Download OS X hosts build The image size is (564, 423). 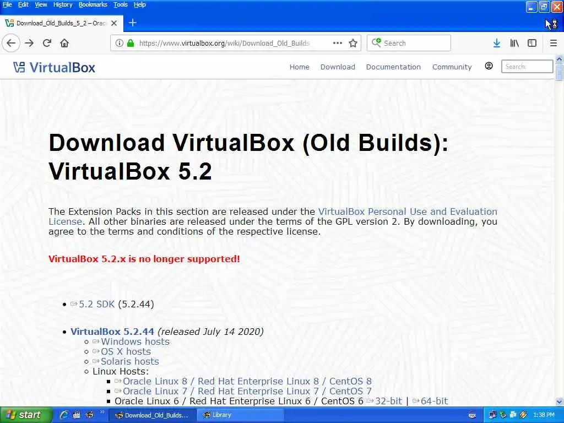126,352
